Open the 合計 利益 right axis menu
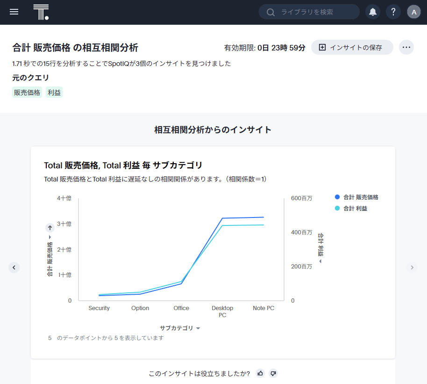The image size is (427, 384). point(321,248)
